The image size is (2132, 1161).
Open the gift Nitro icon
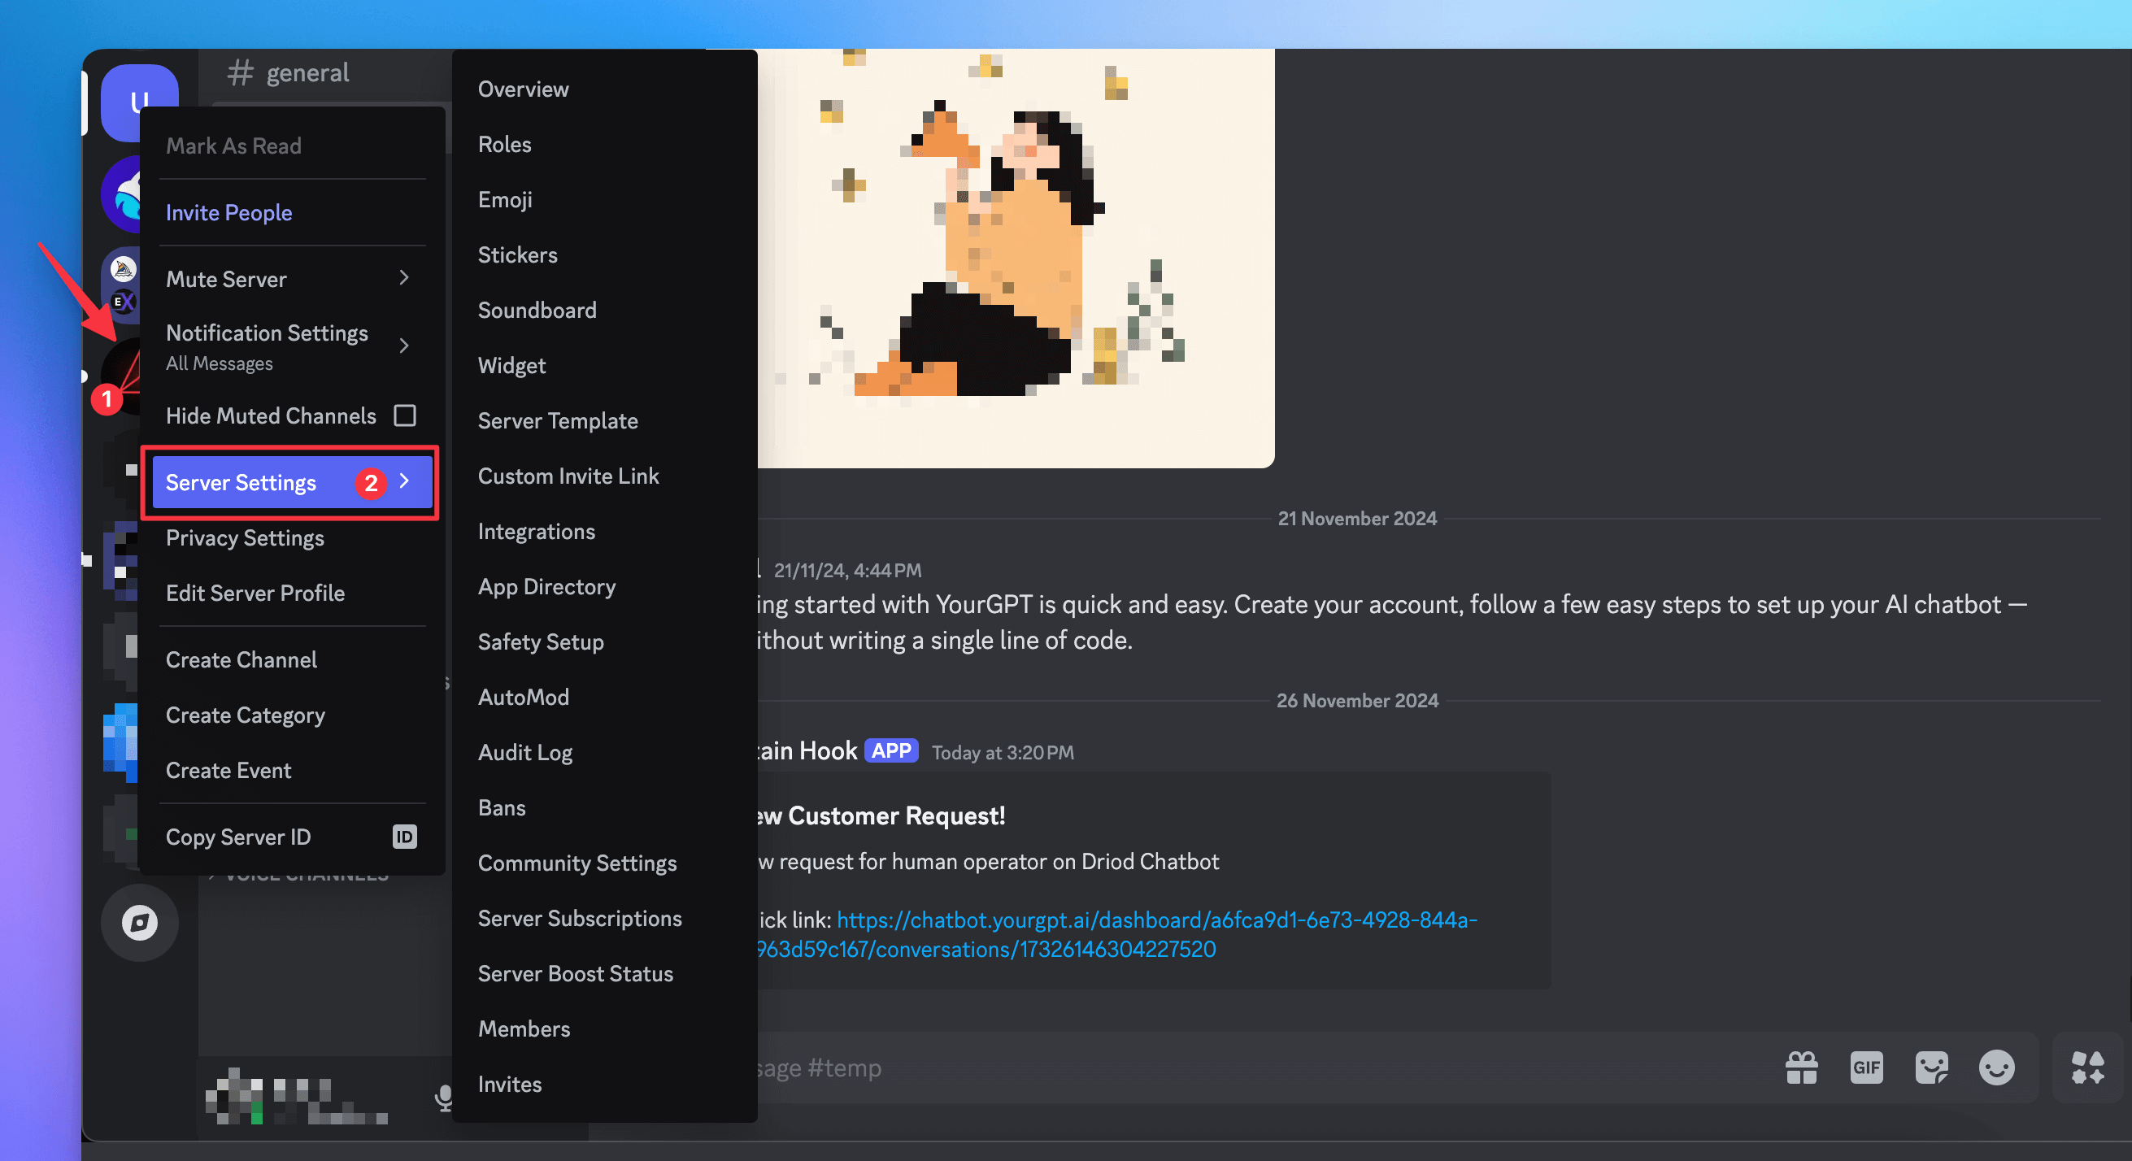(1801, 1067)
